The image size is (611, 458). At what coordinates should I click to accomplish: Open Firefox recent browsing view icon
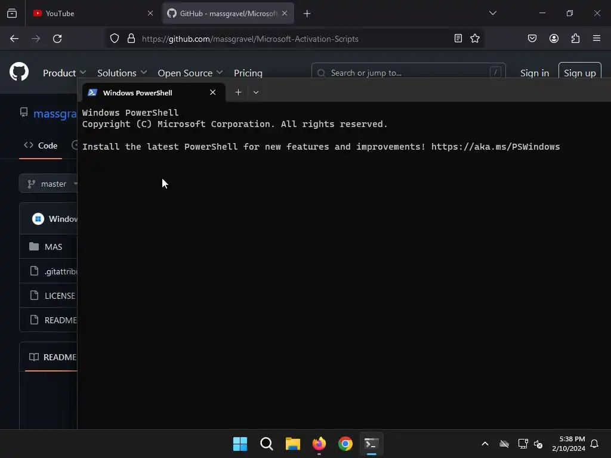(12, 13)
